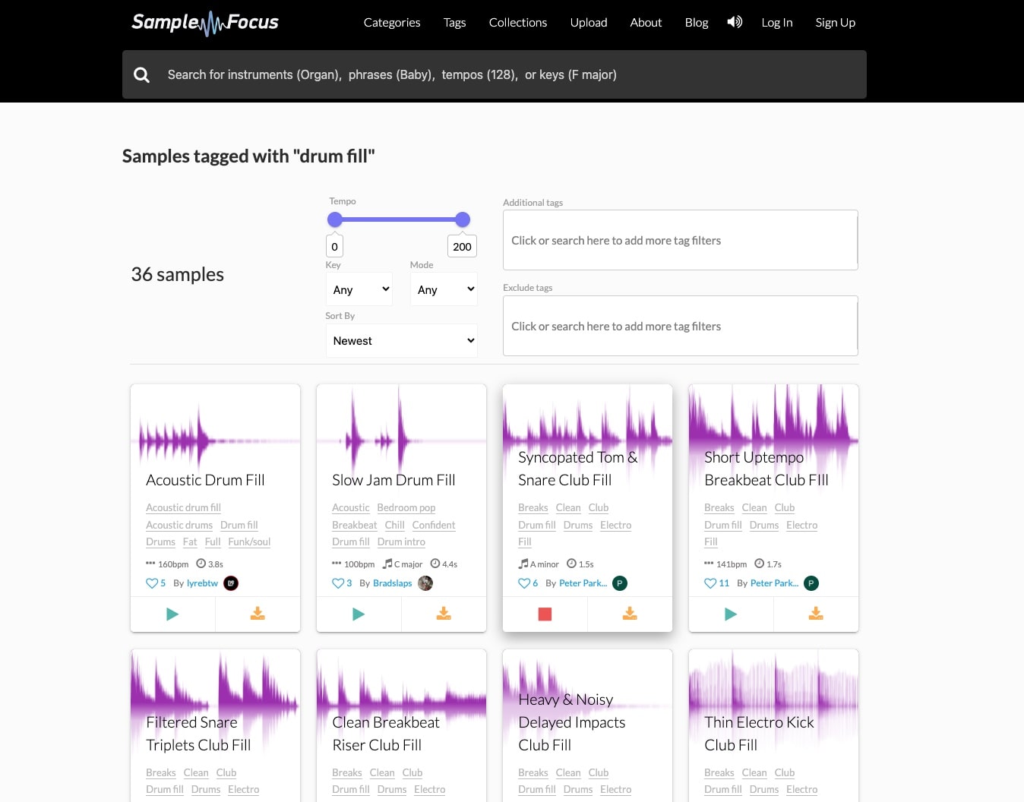Click the Sign Up link

pos(835,23)
